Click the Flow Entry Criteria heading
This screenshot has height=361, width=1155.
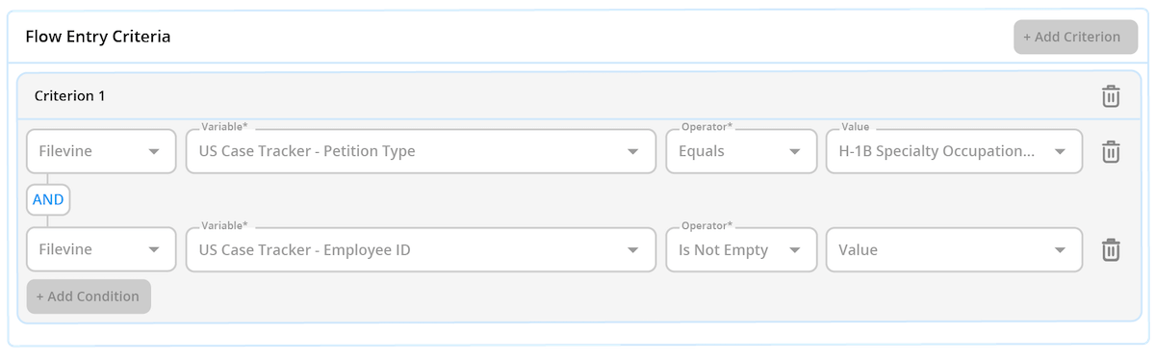[98, 37]
